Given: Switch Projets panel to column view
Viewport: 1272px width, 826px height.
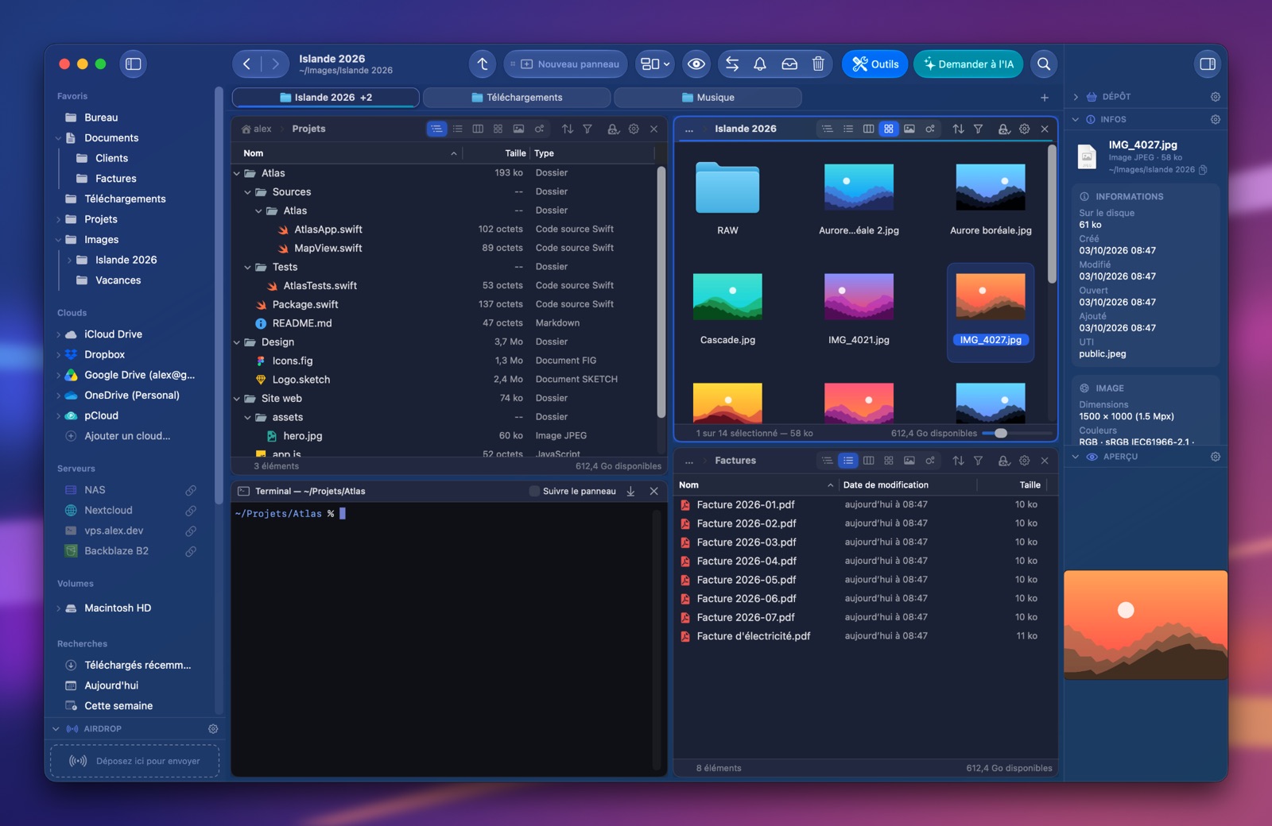Looking at the screenshot, I should click(x=478, y=129).
